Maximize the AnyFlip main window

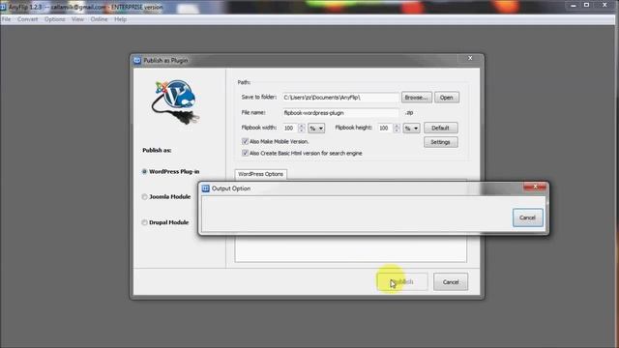pyautogui.click(x=587, y=5)
